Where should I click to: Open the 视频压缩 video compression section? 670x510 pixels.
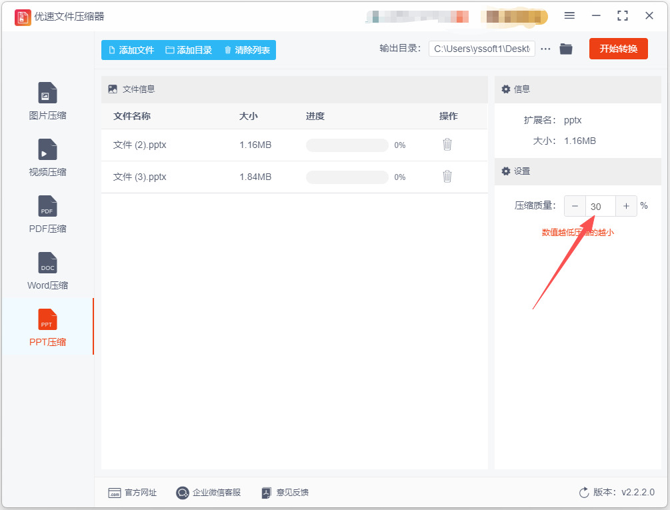click(x=47, y=157)
